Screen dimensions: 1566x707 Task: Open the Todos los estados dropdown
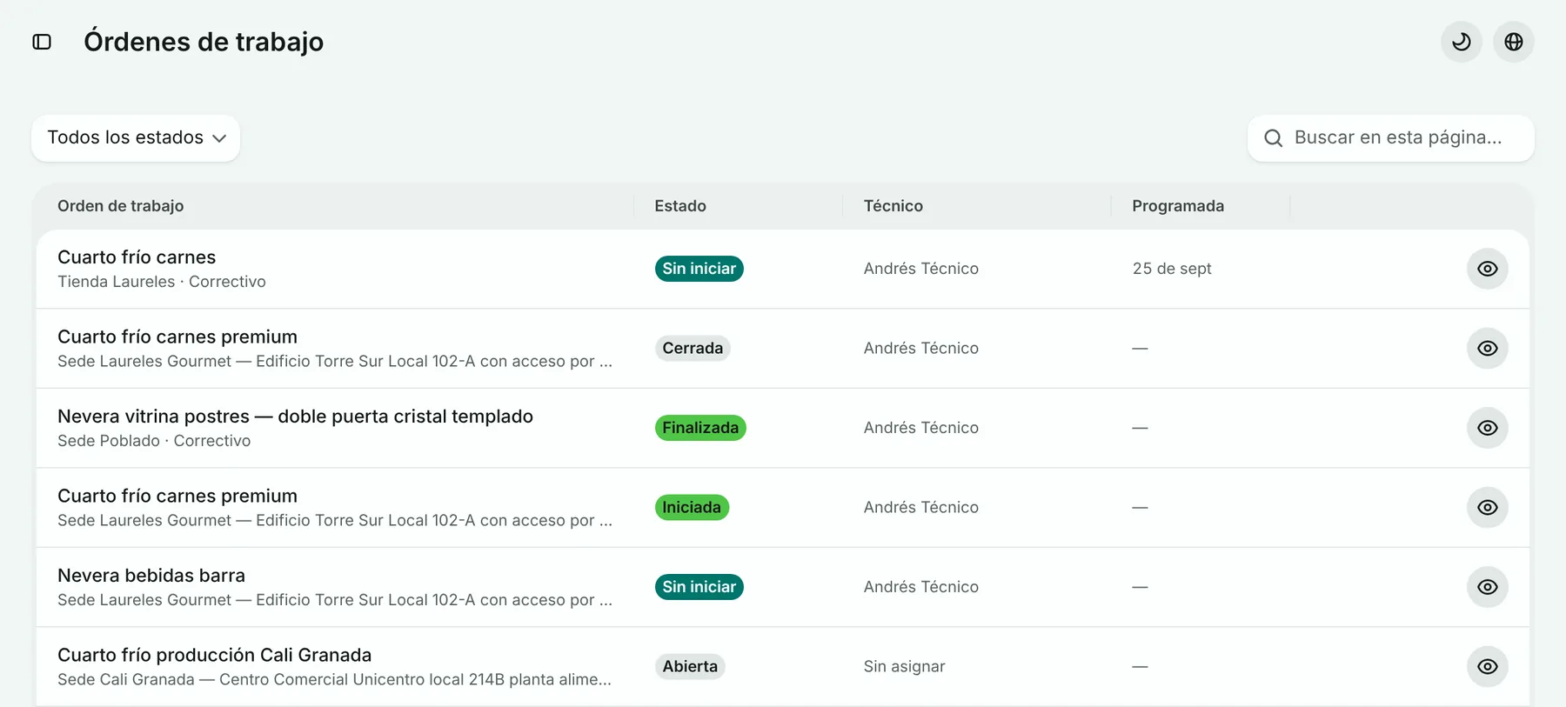click(136, 137)
